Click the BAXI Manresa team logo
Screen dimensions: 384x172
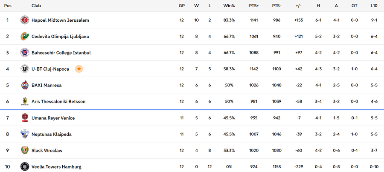point(25,85)
